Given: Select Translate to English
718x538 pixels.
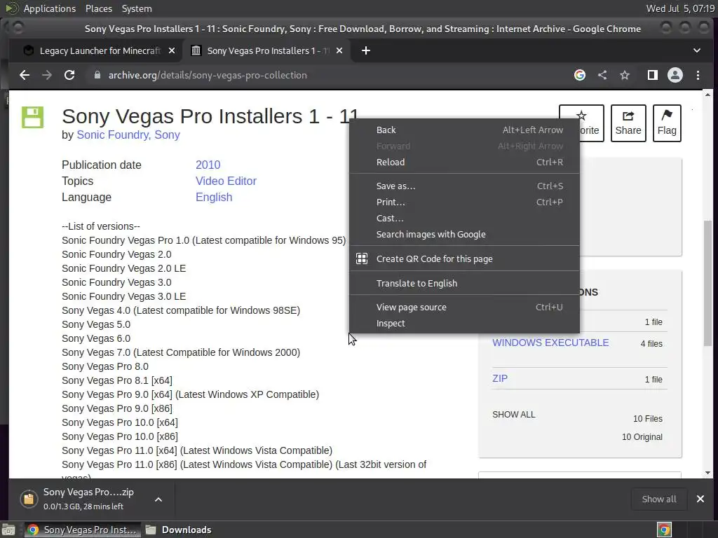Looking at the screenshot, I should (464, 283).
